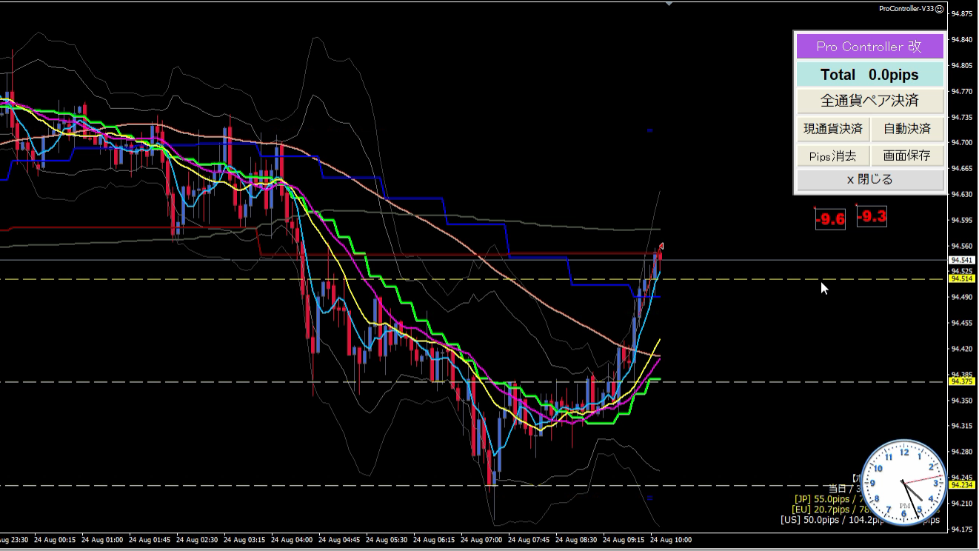Click the 24 Aug 02:30 time label

coord(197,540)
